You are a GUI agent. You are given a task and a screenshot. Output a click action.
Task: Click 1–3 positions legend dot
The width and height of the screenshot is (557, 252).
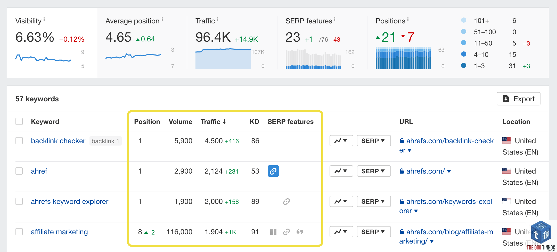pyautogui.click(x=464, y=65)
